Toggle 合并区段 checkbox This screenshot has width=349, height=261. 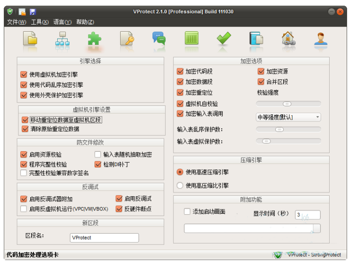coord(261,82)
